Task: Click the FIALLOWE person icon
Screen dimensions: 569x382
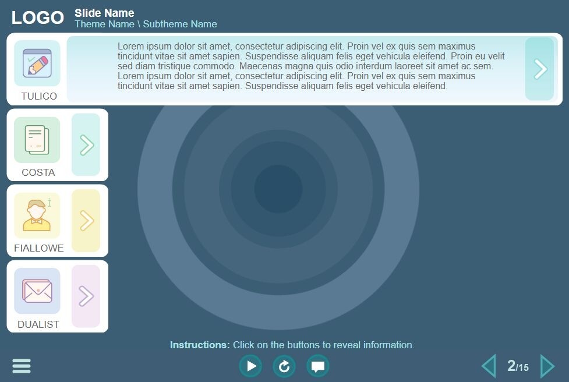Action: coord(37,215)
